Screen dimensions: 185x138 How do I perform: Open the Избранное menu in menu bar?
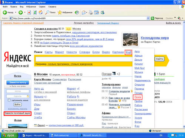click(x=31, y=7)
